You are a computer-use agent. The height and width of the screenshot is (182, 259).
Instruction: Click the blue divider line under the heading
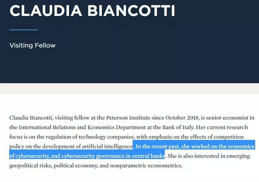point(24,30)
